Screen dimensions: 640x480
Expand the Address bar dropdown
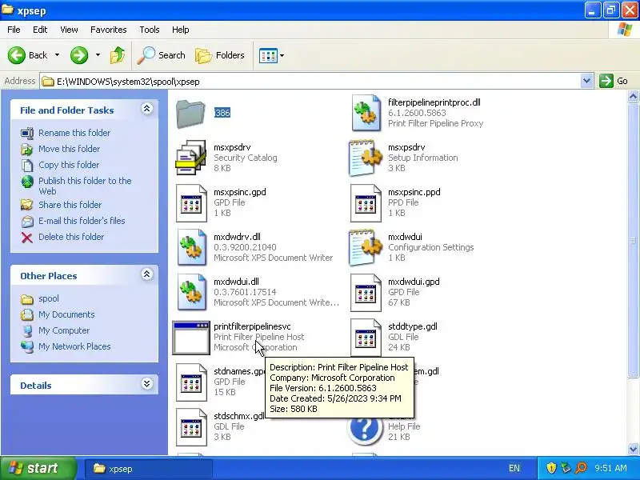point(586,82)
